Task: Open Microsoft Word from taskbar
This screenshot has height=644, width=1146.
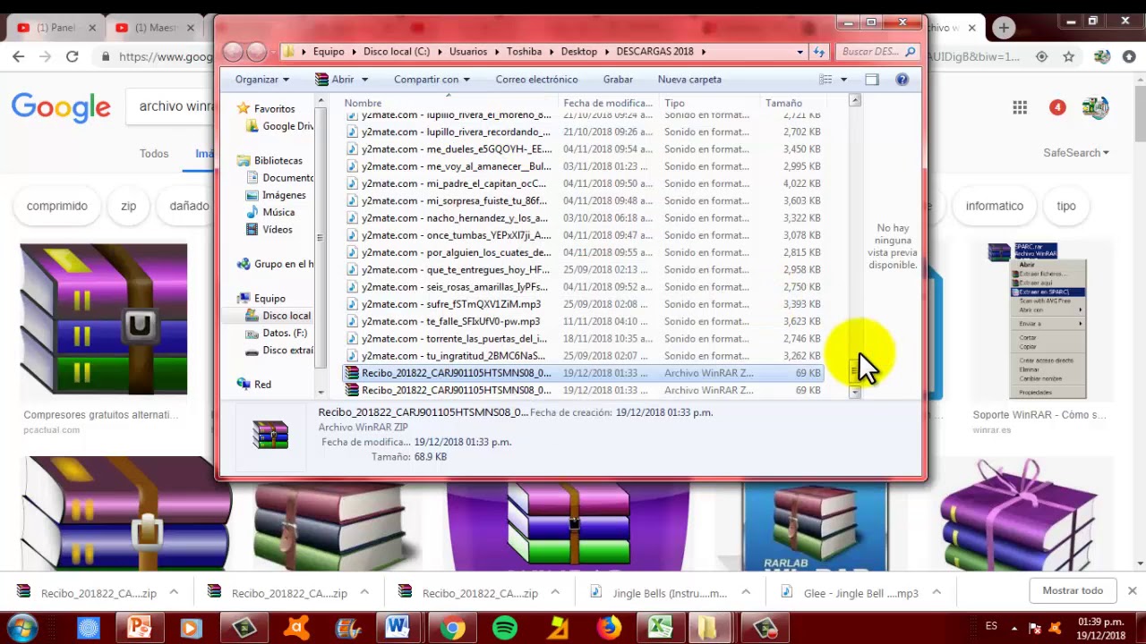Action: click(398, 628)
